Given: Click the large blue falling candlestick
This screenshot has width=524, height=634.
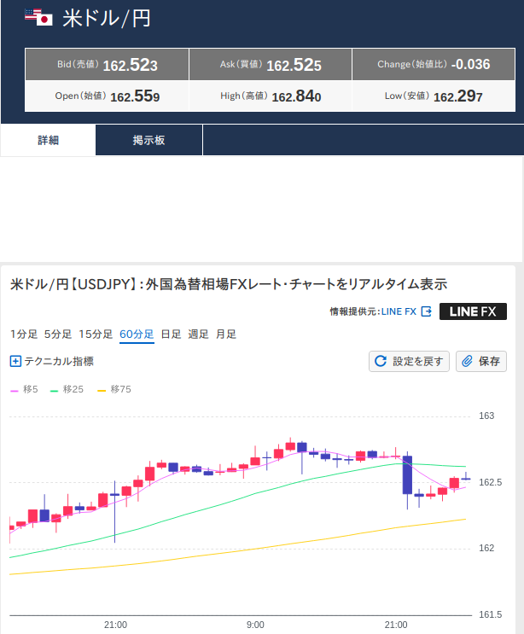Looking at the screenshot, I should click(x=407, y=475).
